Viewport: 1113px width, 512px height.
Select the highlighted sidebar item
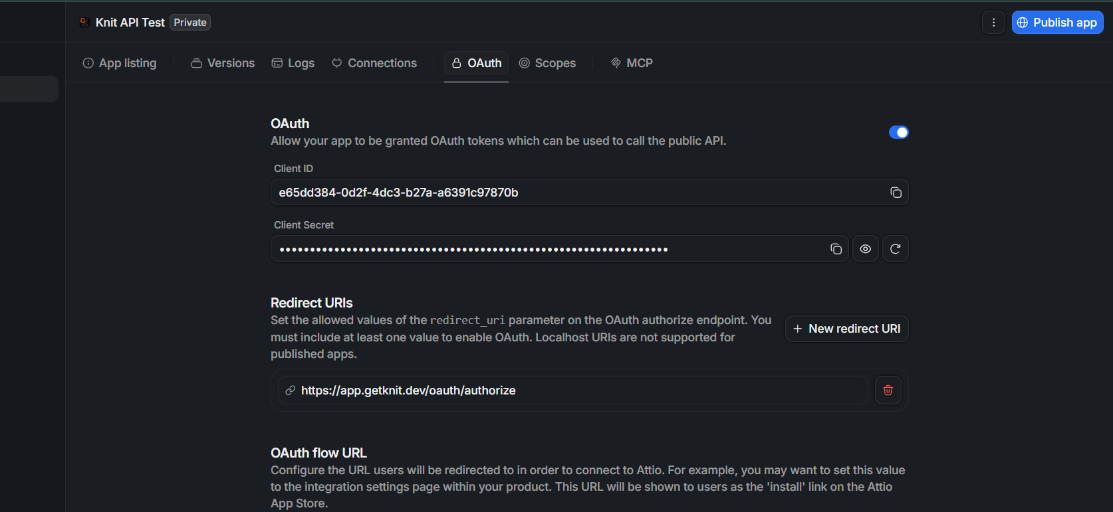coord(29,89)
